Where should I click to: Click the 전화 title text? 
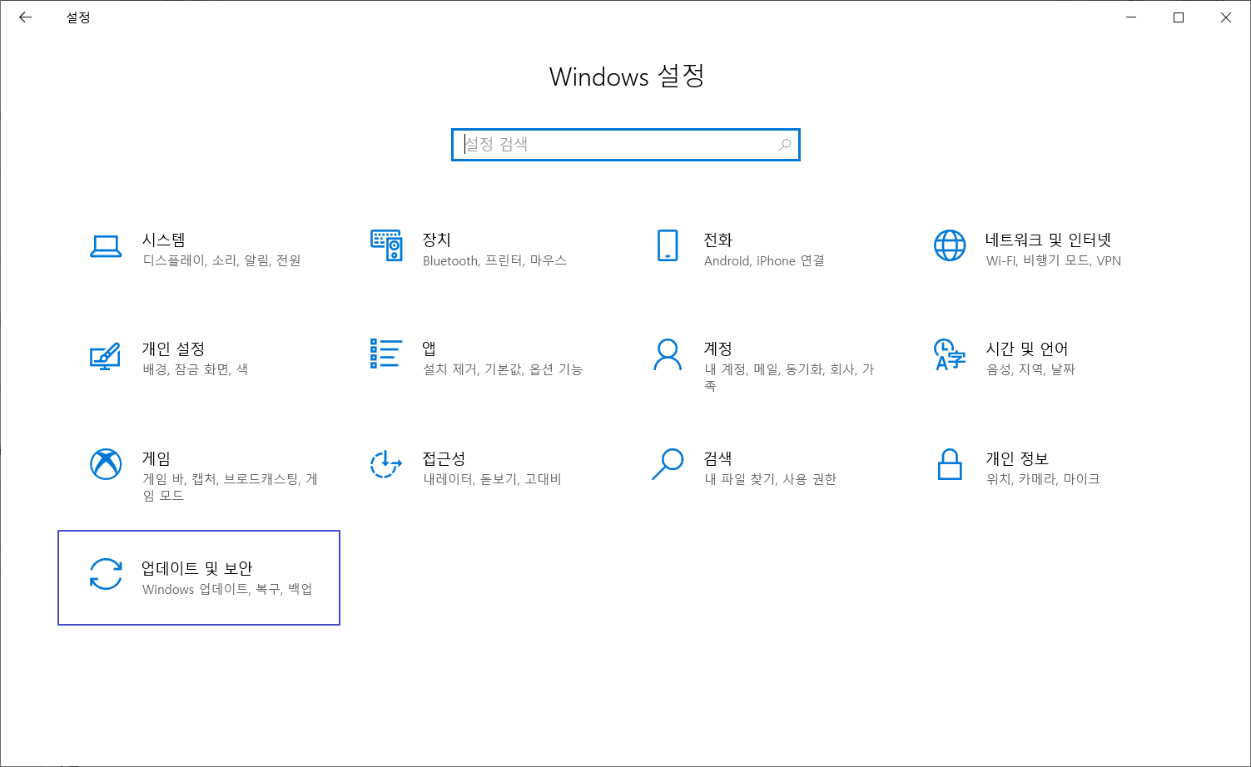click(x=717, y=240)
